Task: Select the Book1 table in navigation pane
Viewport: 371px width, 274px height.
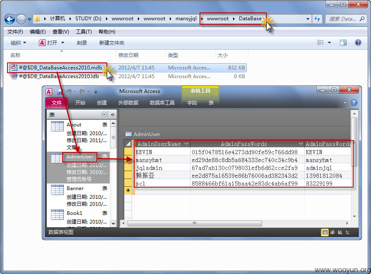Action: (x=78, y=218)
